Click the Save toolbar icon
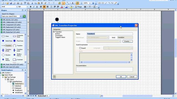This screenshot has height=99, width=177. [x=11, y=3]
